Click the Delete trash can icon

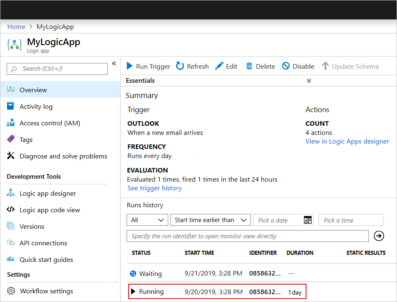pos(249,66)
